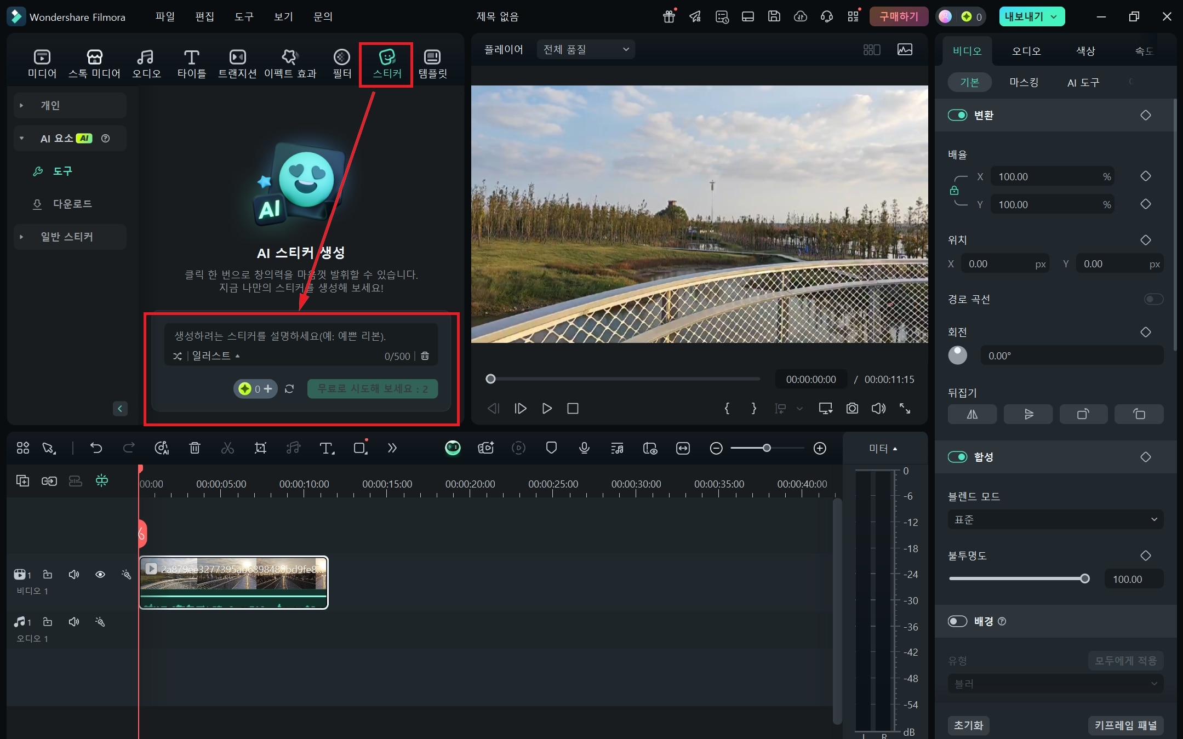This screenshot has width=1183, height=739.
Task: Click the 내보내기 export button
Action: (1032, 16)
